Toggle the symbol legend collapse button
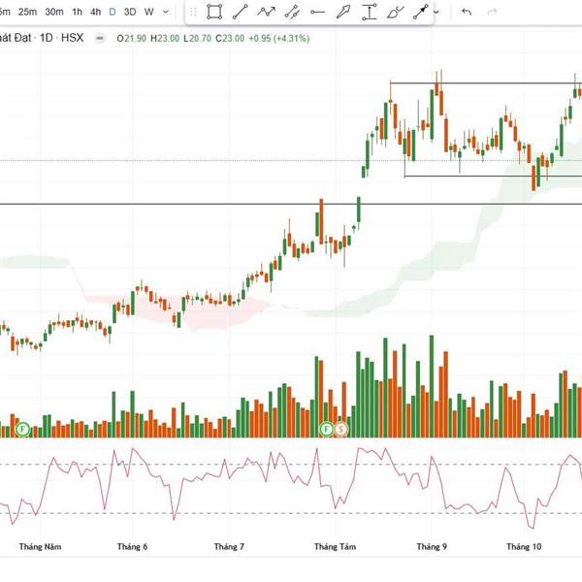Screen dimensions: 582x582 click(100, 38)
